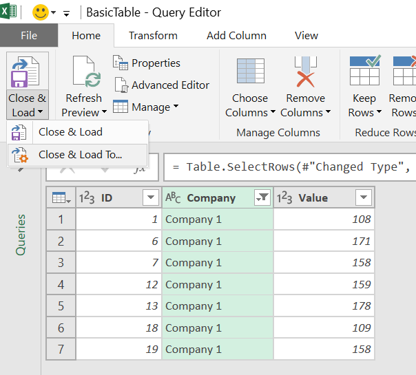Open the smiley feedback dropdown arrow

(x=53, y=12)
